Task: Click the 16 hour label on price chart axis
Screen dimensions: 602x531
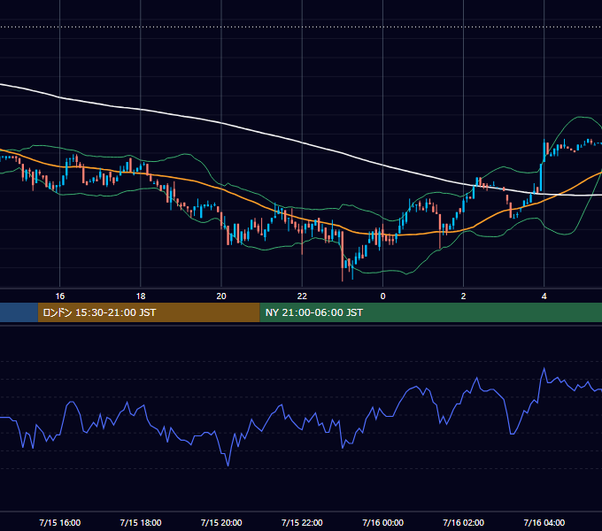Action: (60, 296)
